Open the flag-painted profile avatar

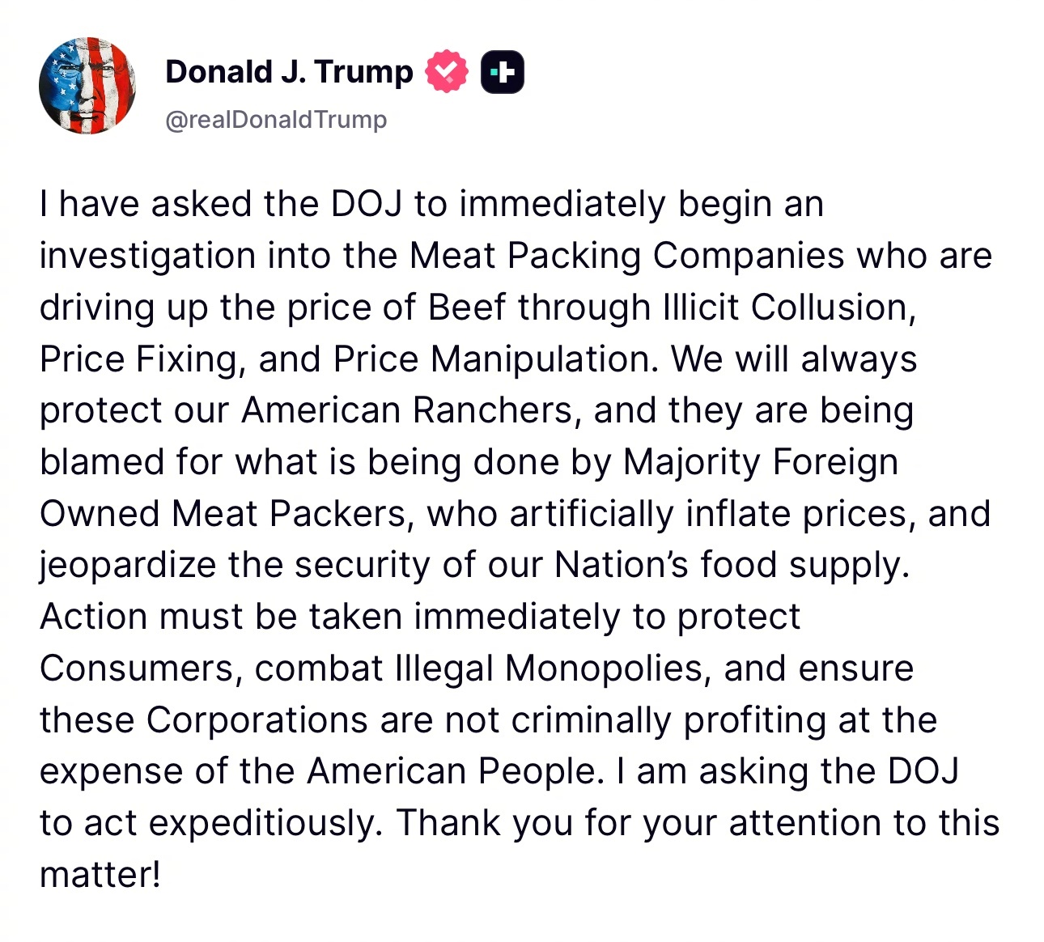point(87,86)
